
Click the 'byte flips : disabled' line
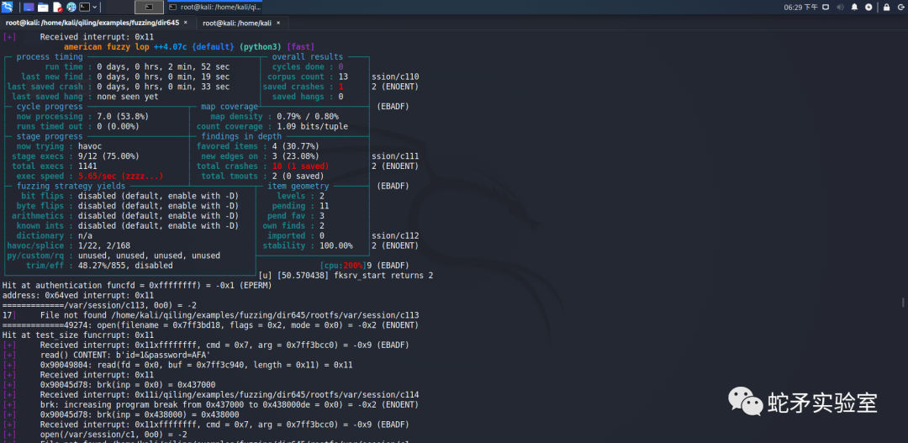(128, 206)
